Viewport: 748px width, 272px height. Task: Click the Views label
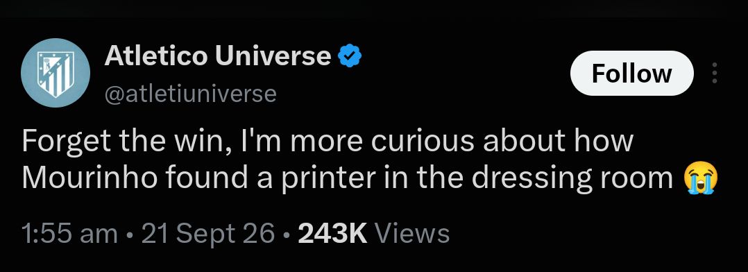(412, 234)
